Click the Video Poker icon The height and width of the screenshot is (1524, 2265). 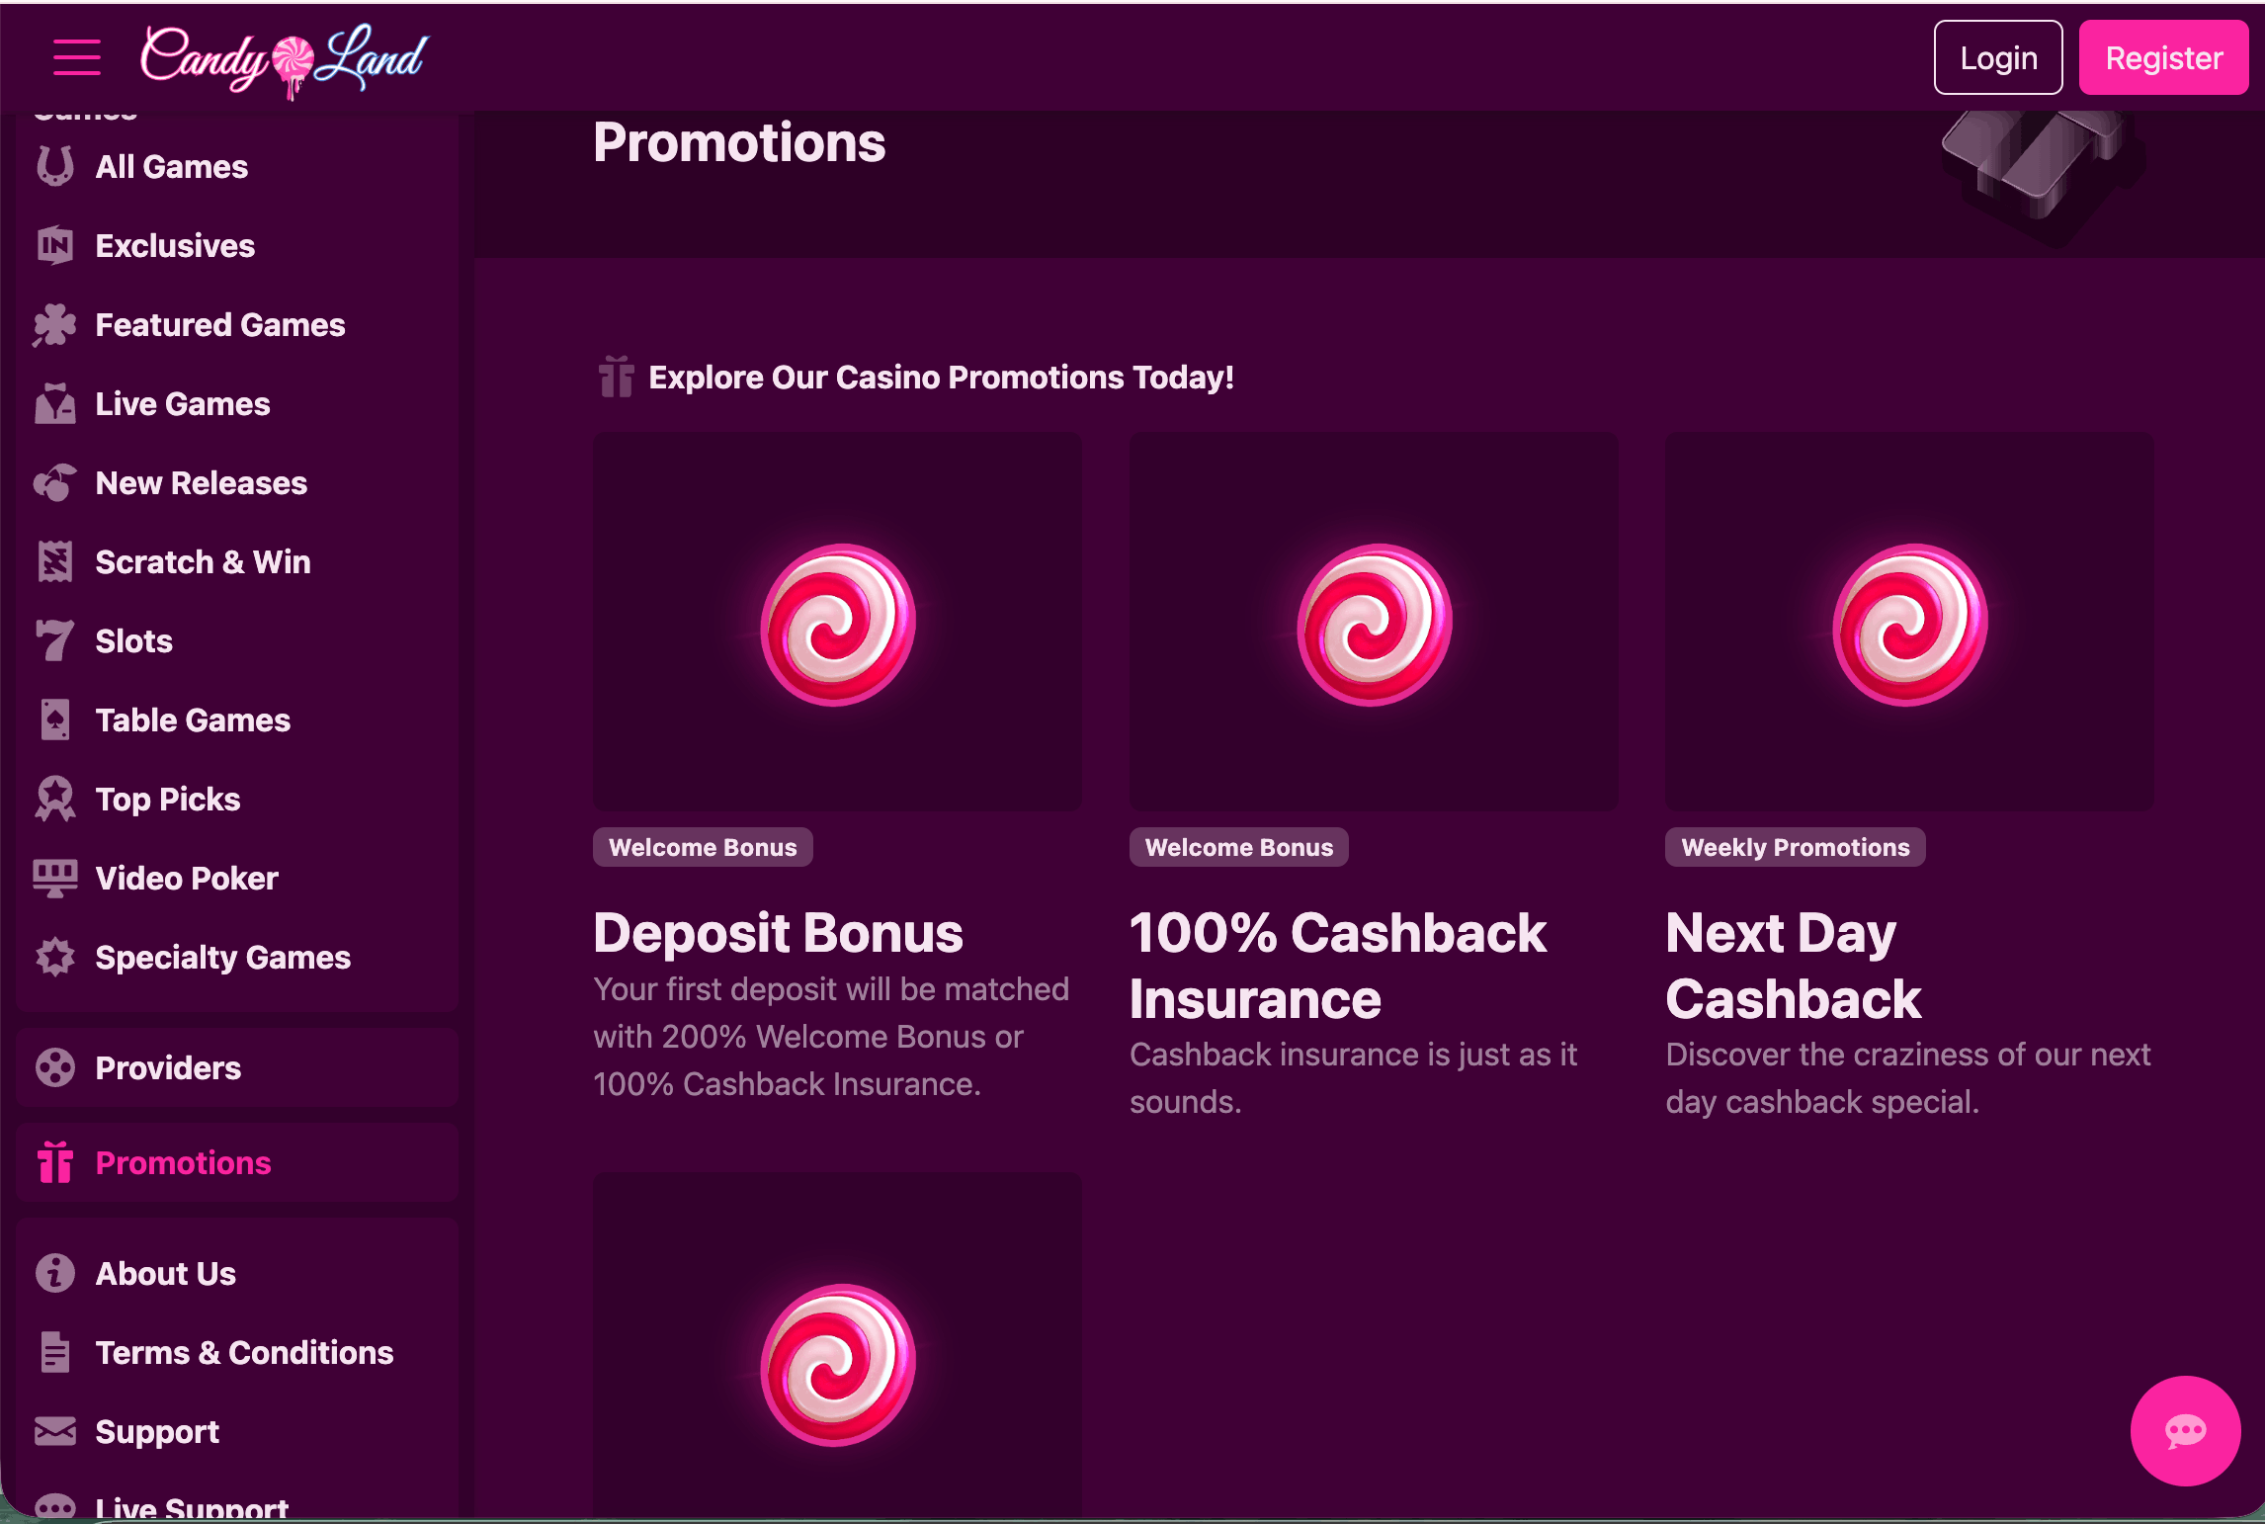(55, 878)
